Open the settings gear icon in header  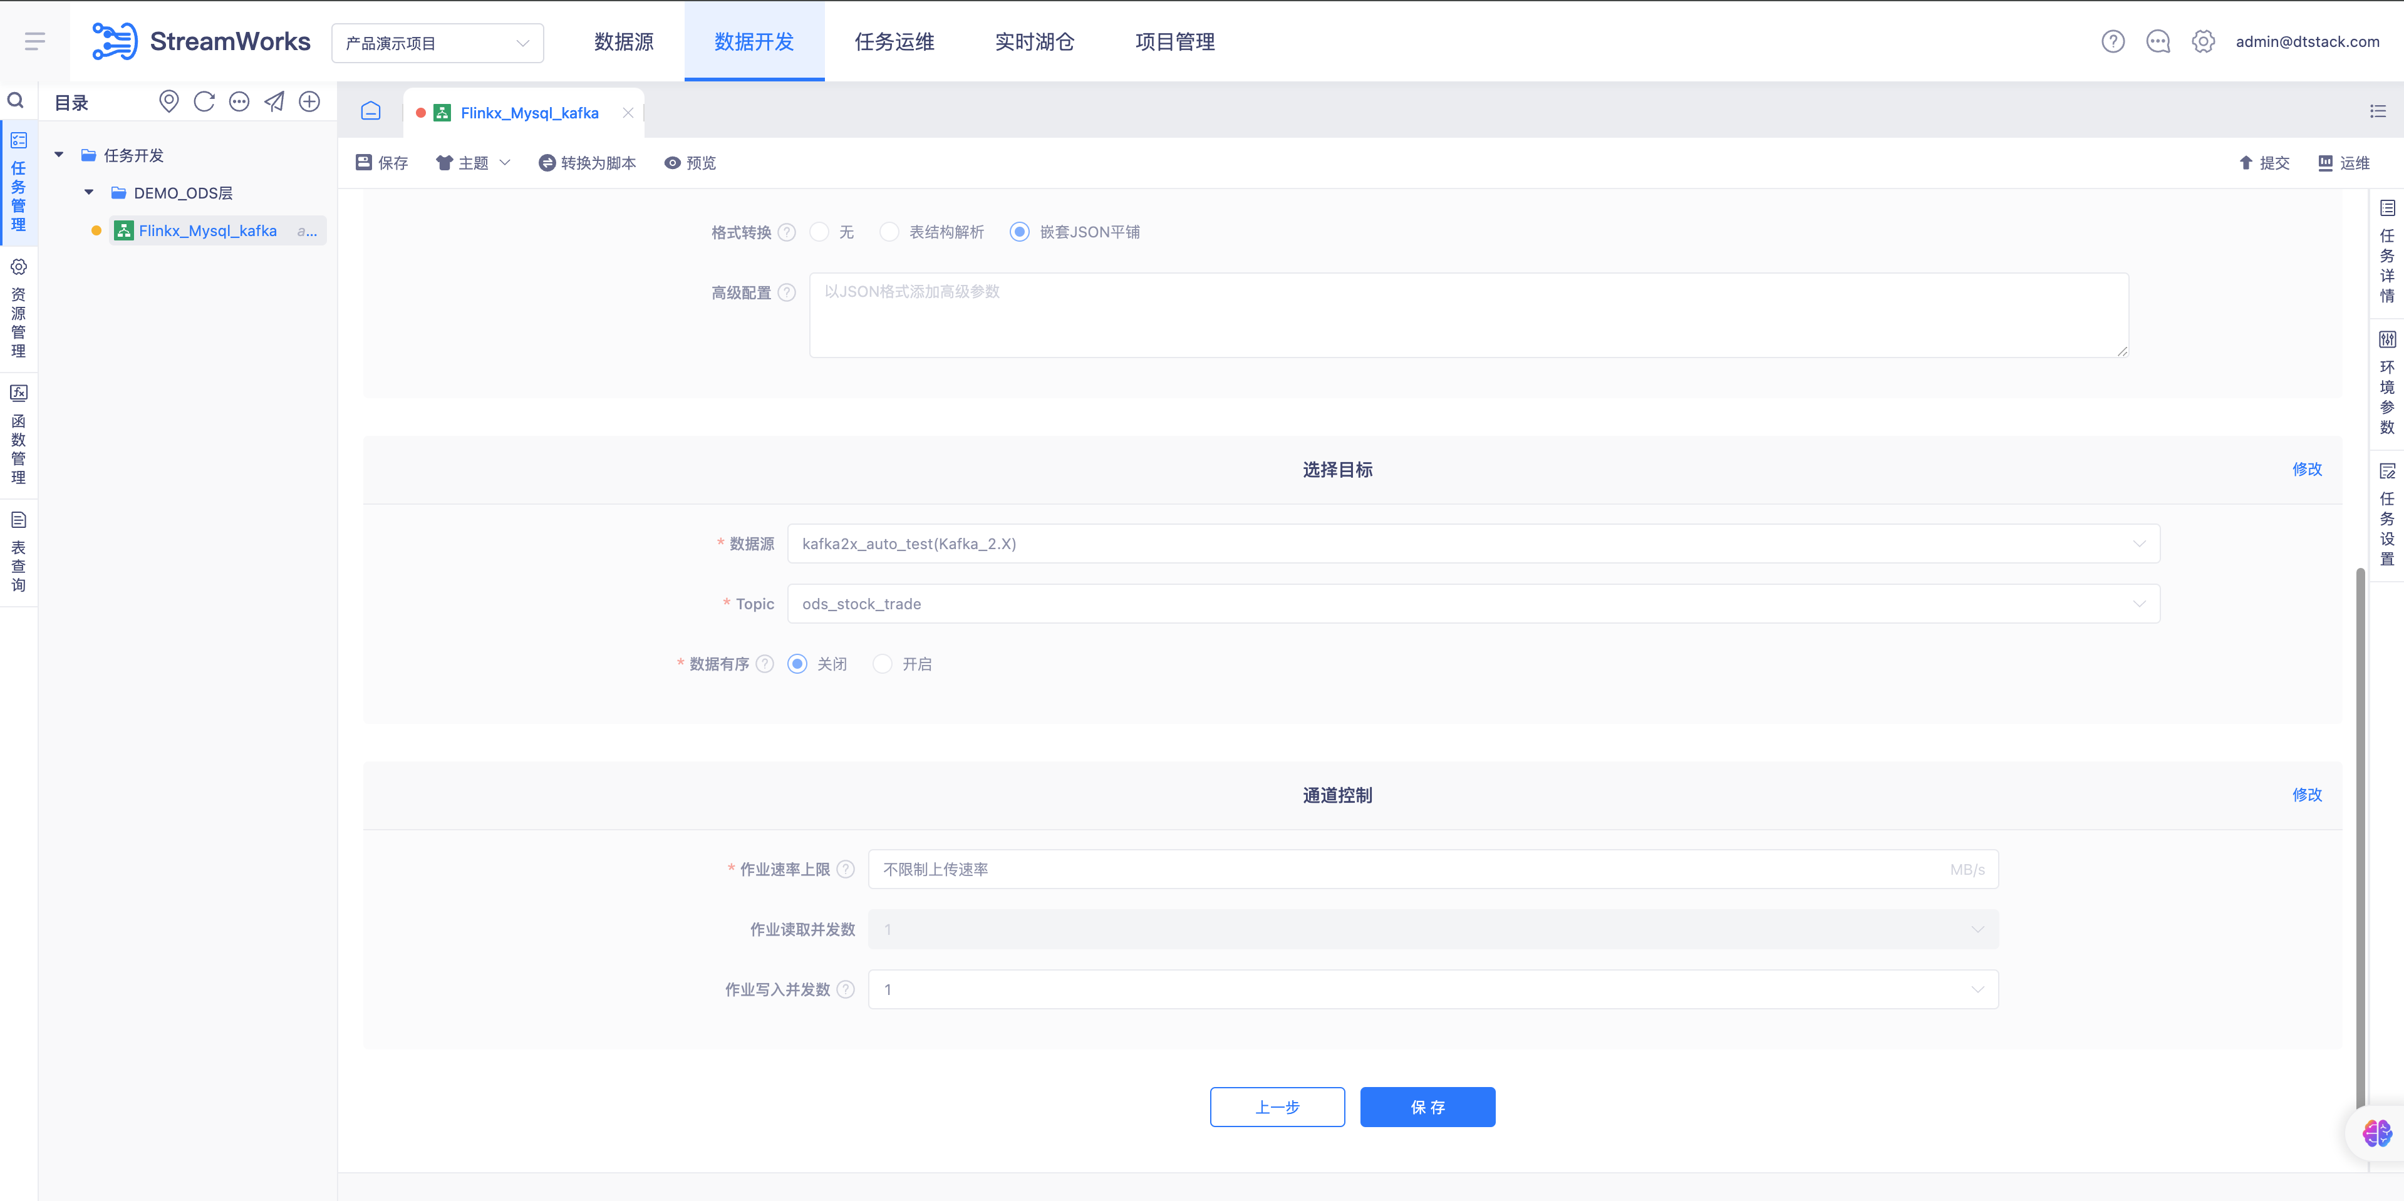tap(2202, 41)
